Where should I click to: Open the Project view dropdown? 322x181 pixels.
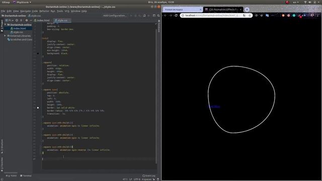[x=10, y=20]
